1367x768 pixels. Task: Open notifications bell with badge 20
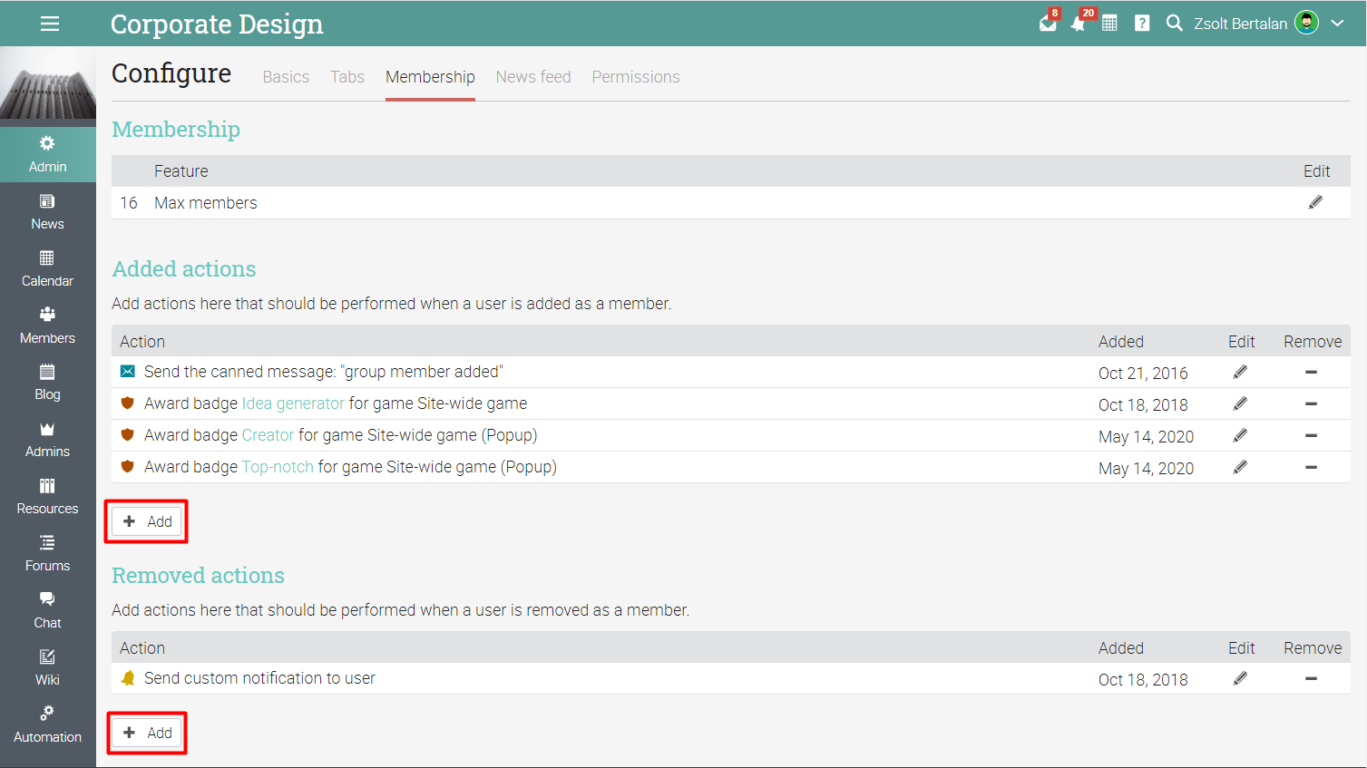[1079, 22]
